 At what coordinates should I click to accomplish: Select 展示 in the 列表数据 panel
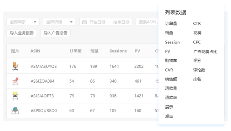click(169, 107)
